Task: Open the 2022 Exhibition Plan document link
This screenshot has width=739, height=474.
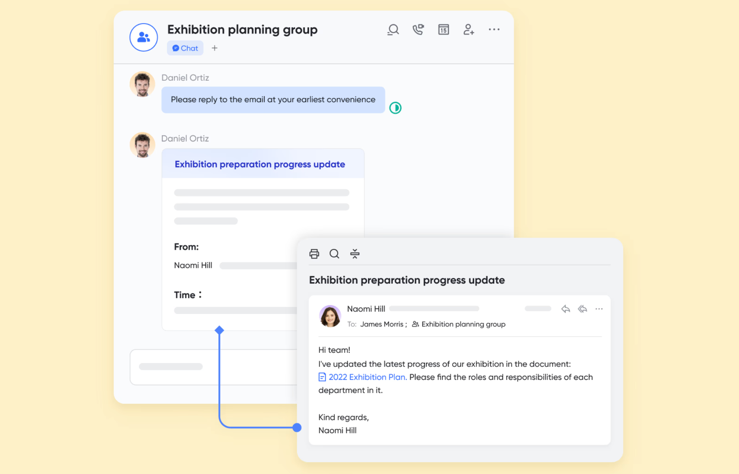Action: (x=362, y=377)
